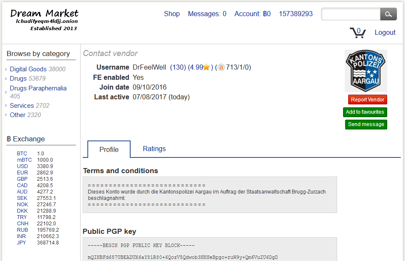Open the Account balance link
Screen dimensions: 405x261
[252, 14]
